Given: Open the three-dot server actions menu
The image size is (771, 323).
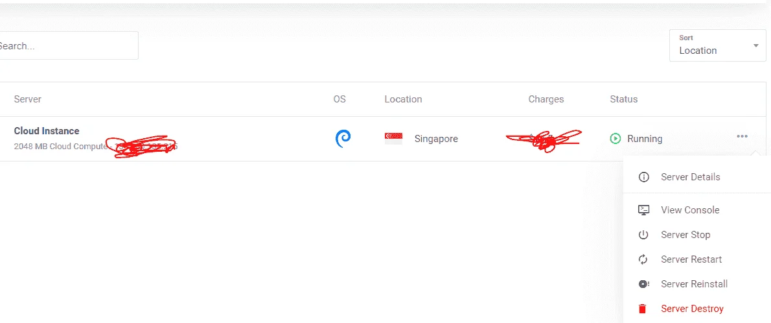Looking at the screenshot, I should click(x=742, y=136).
